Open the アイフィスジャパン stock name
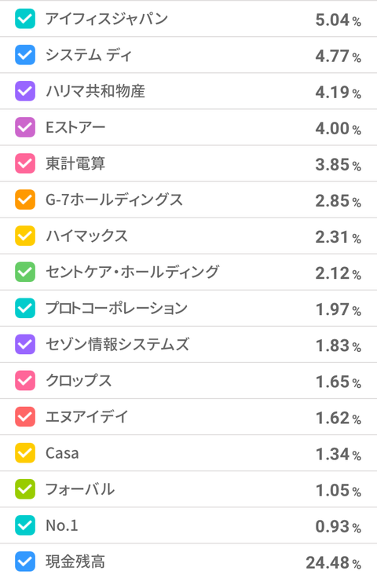 [x=107, y=19]
